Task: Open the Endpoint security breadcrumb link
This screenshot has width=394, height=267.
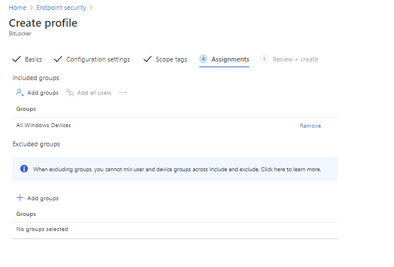Action: (x=61, y=8)
